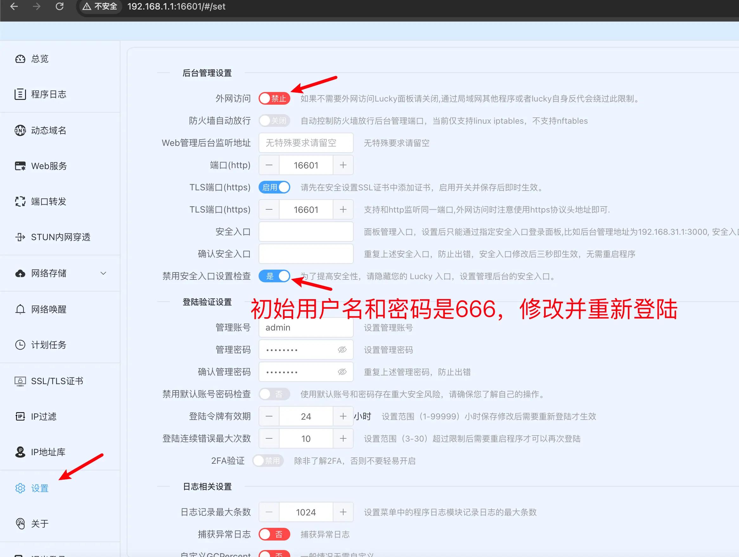The image size is (739, 557).
Task: Decrease 登陆连续错误最大次数 with minus
Action: tap(269, 438)
